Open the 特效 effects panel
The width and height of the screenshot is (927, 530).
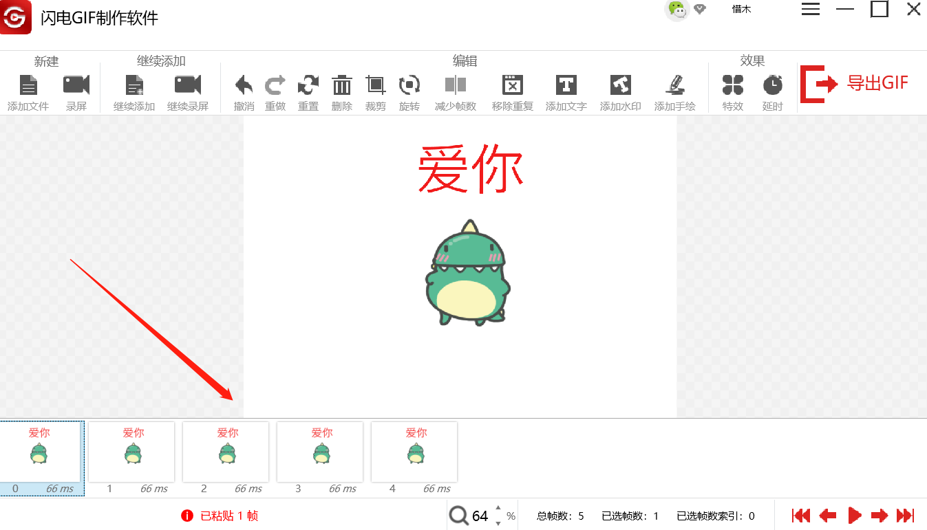click(x=733, y=85)
